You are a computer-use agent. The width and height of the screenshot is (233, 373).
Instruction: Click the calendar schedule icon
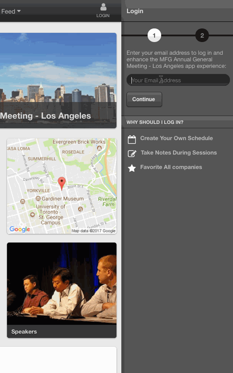click(132, 139)
